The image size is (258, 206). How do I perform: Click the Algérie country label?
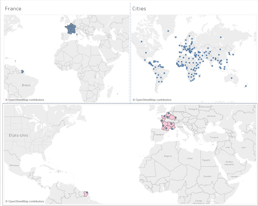pos(168,156)
